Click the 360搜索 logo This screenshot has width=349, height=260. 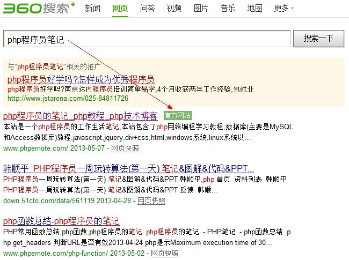38,9
